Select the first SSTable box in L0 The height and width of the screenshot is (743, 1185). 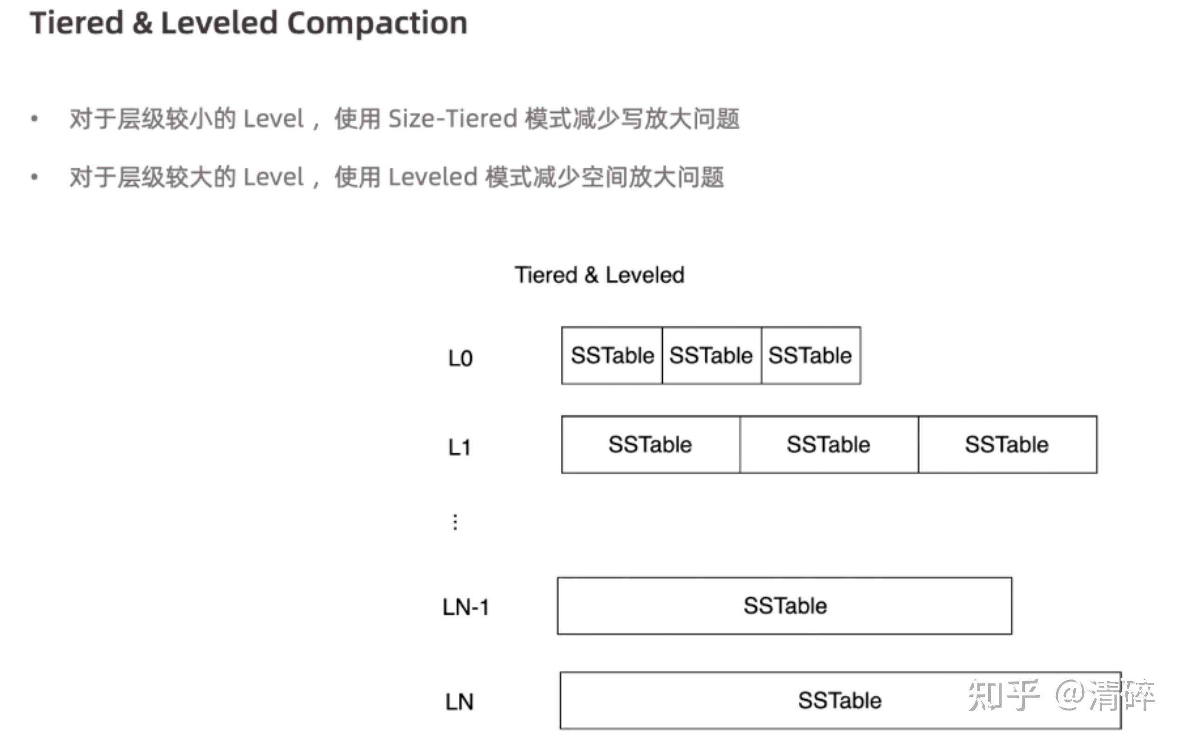612,355
